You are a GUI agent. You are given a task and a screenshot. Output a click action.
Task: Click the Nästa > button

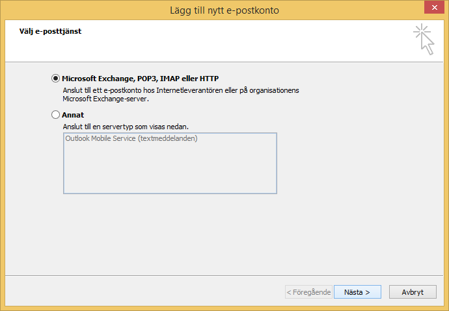pyautogui.click(x=357, y=292)
